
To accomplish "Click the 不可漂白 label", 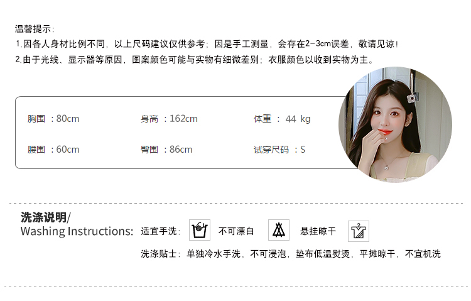I will 236,231.
